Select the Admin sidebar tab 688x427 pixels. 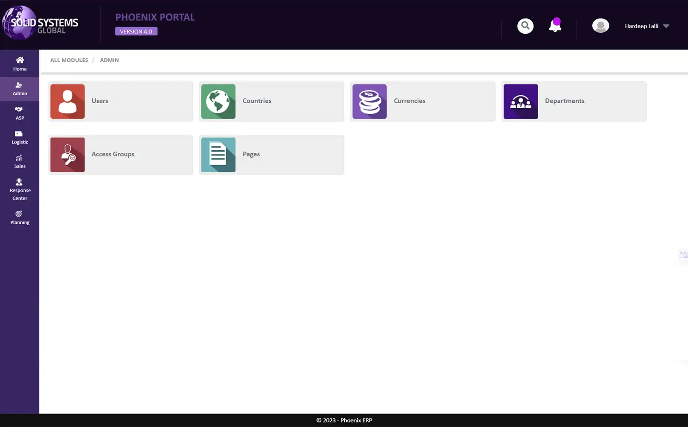pyautogui.click(x=19, y=88)
